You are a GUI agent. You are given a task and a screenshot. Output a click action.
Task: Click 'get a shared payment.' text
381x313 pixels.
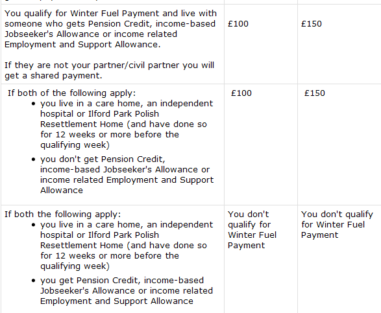click(x=53, y=76)
